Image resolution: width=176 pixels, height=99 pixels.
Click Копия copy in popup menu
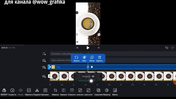point(92,59)
